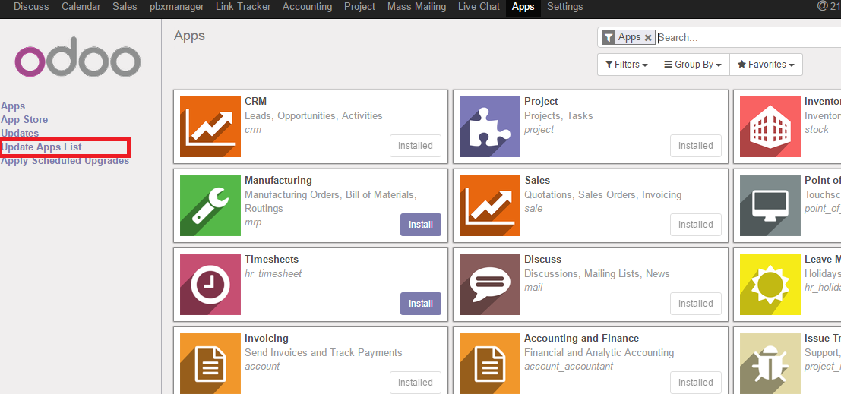Open the Project puzzle piece icon

[490, 127]
